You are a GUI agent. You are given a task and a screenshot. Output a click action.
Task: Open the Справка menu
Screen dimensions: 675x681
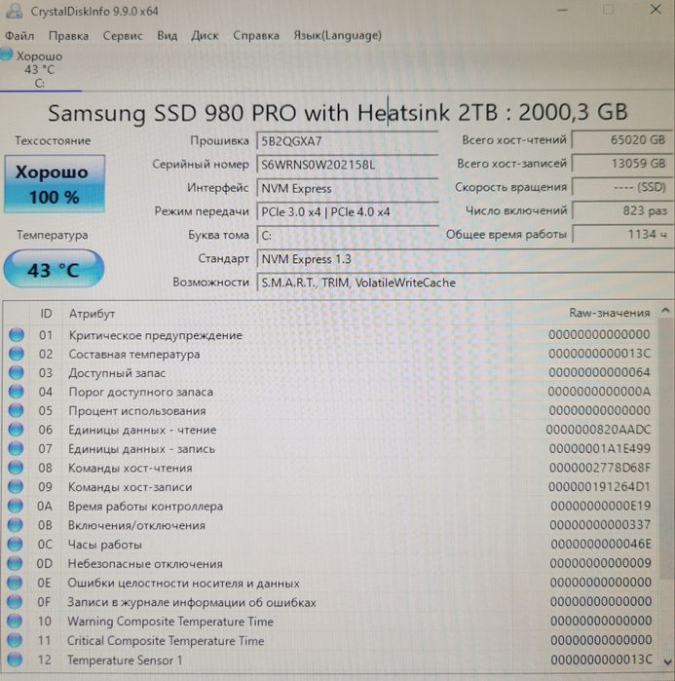coord(256,36)
